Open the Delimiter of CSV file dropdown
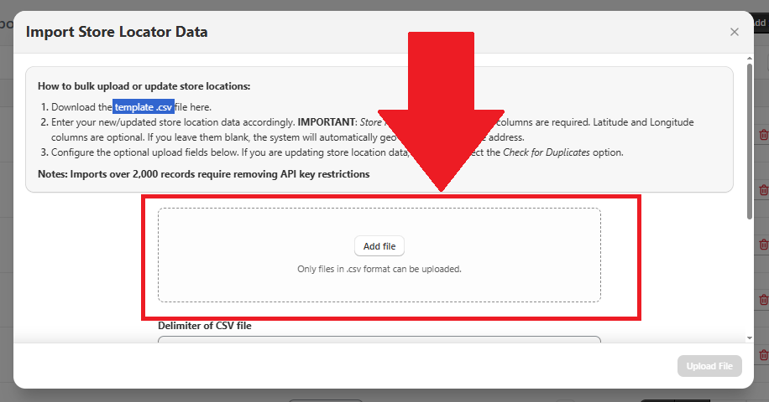The height and width of the screenshot is (402, 769). click(x=379, y=339)
